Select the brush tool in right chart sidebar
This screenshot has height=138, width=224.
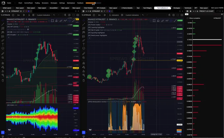pyautogui.click(x=84, y=40)
